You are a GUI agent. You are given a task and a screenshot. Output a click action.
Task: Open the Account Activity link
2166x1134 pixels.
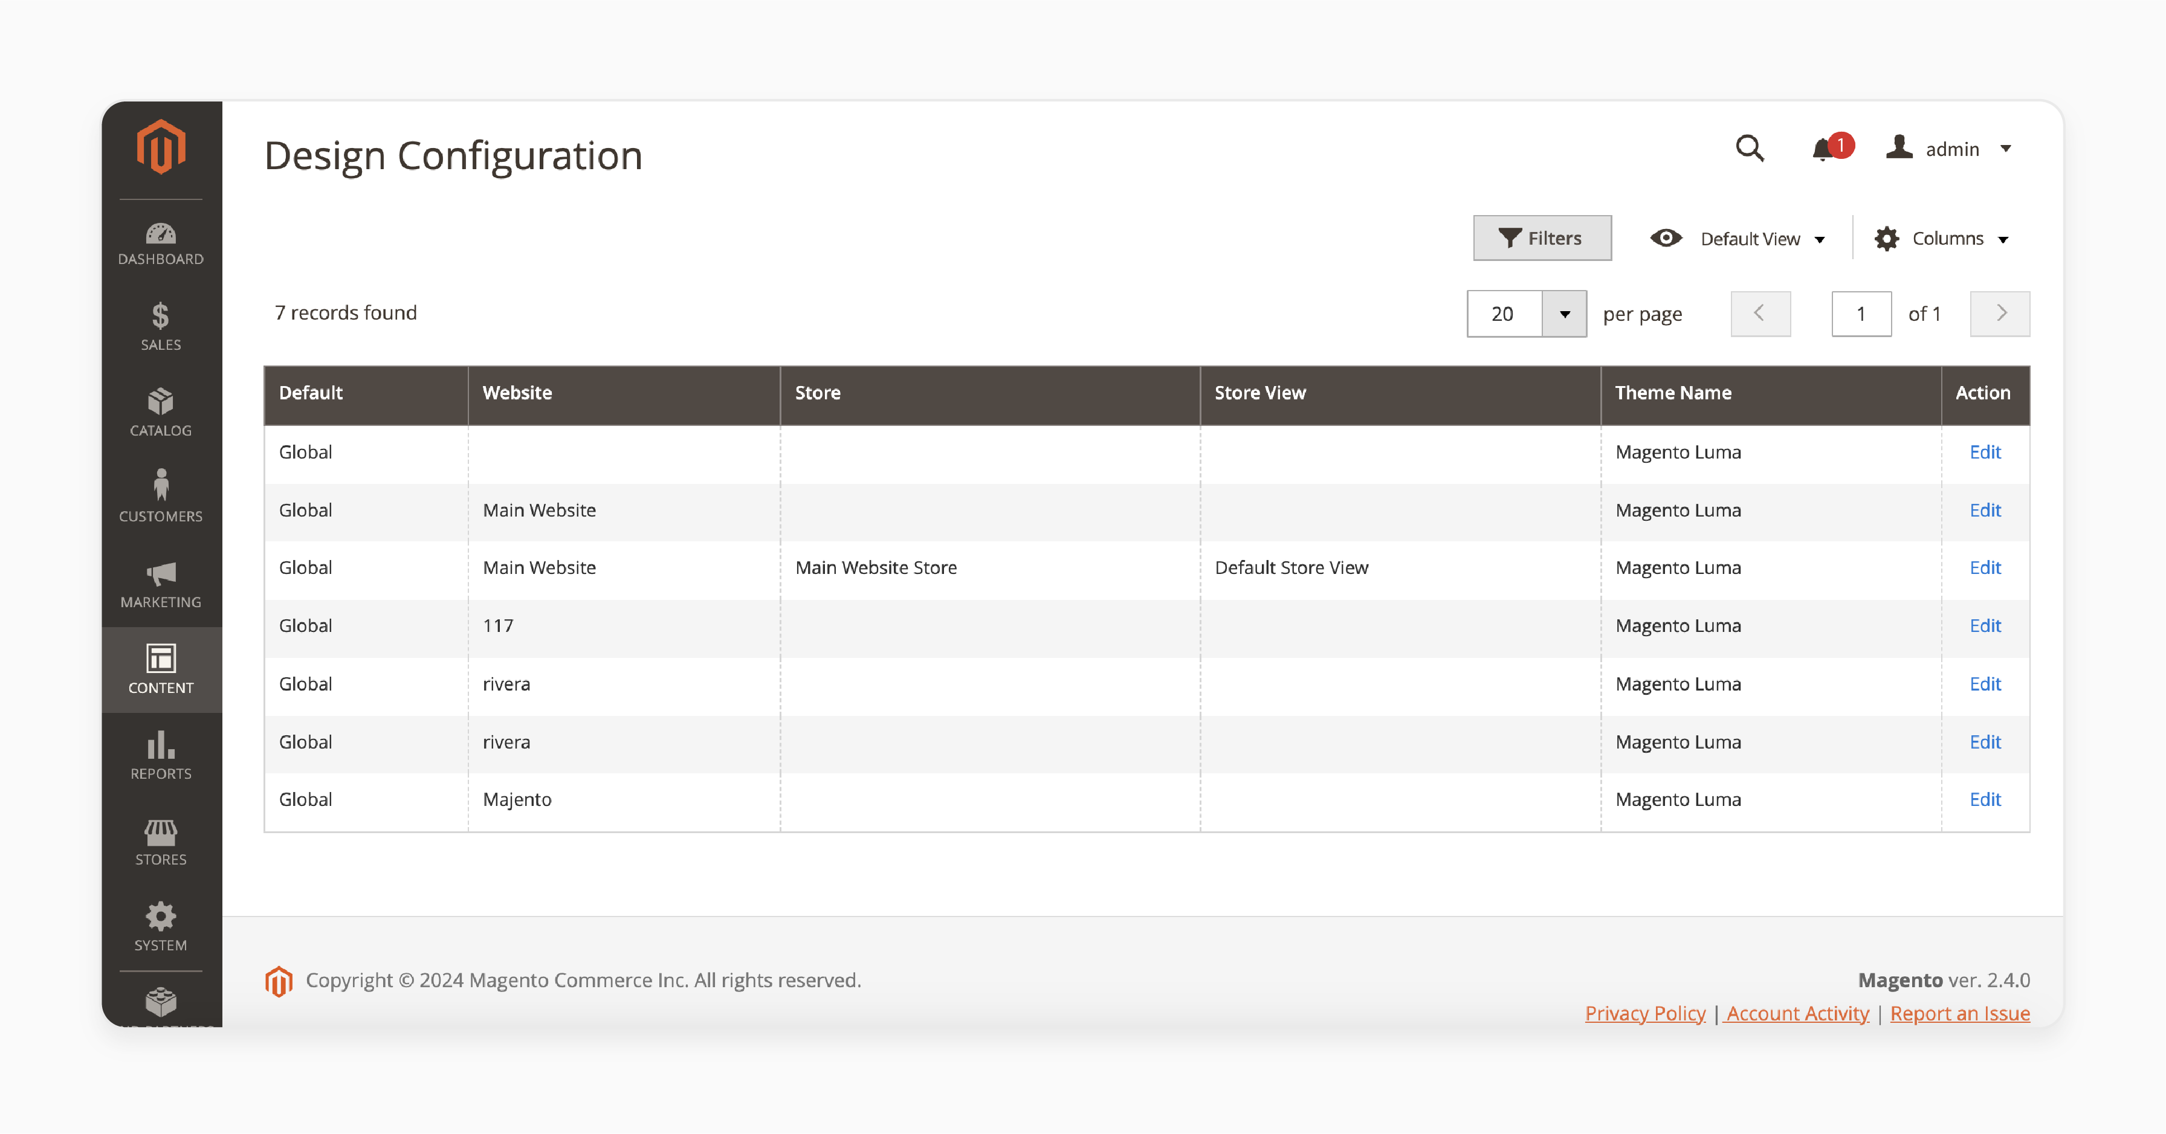1797,1014
